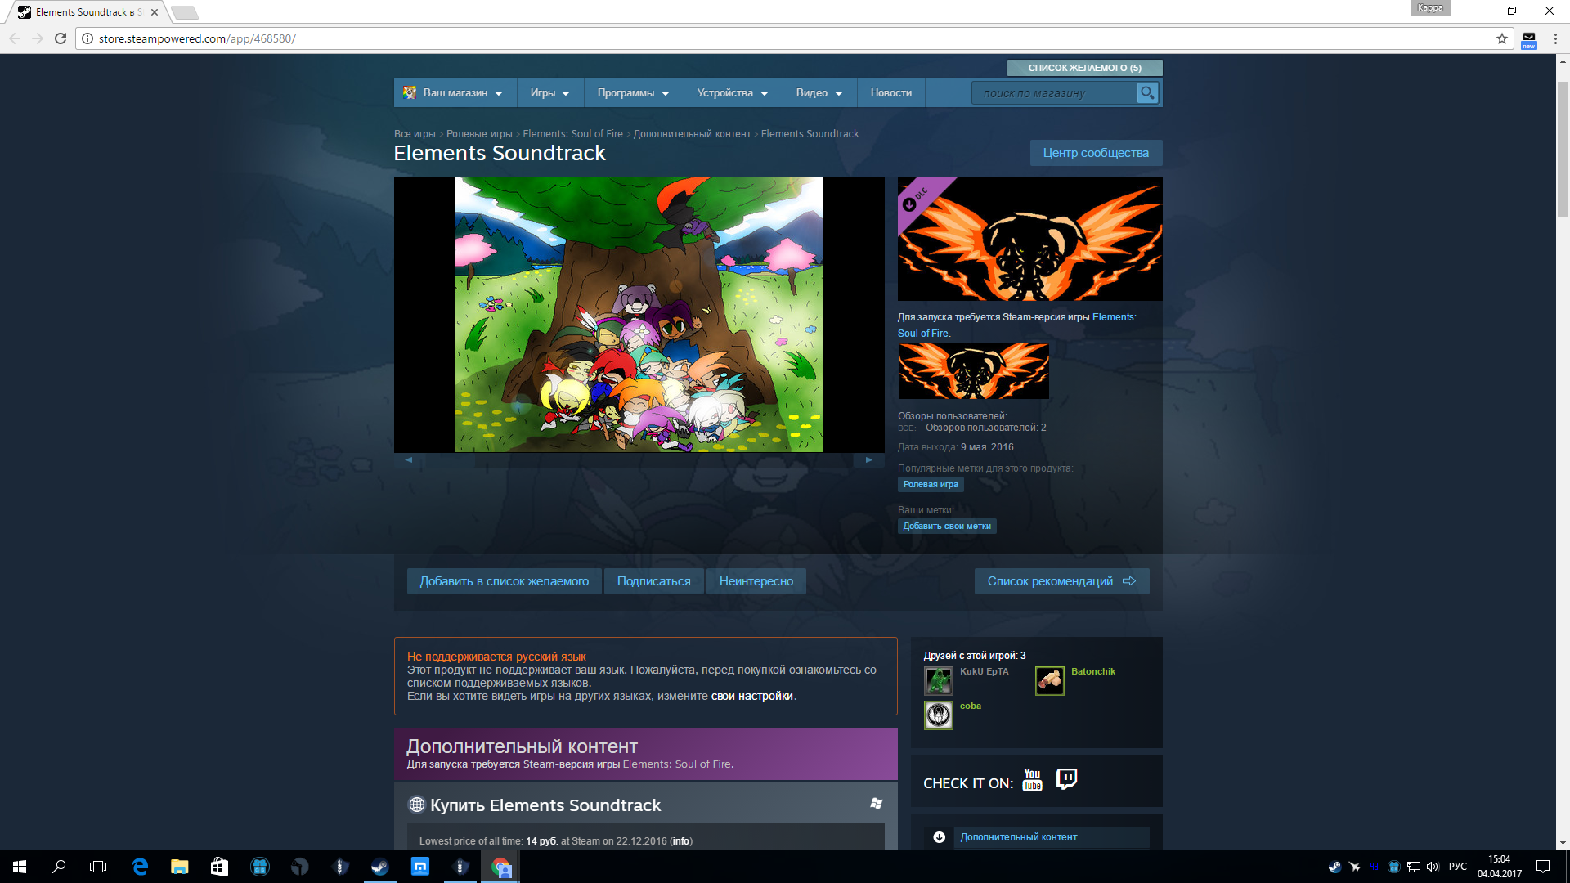Expand the Игры dropdown menu
The width and height of the screenshot is (1570, 883).
549,93
